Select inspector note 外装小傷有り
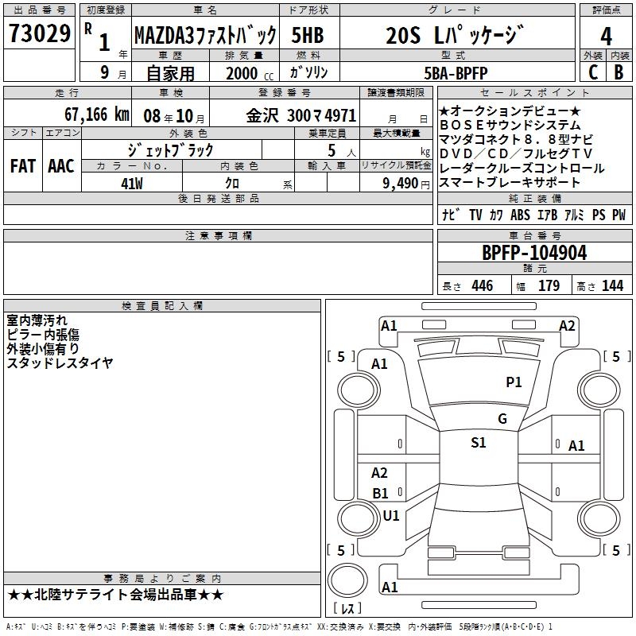636x636 pixels. (43, 348)
